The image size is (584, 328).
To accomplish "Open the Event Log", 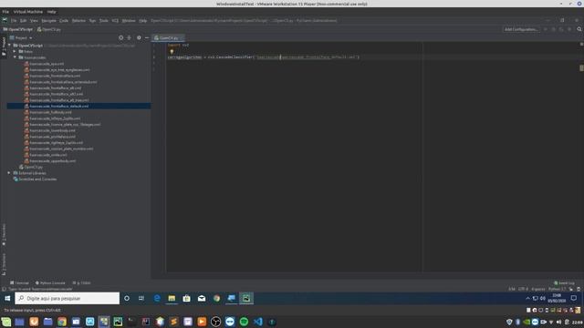I will point(564,283).
